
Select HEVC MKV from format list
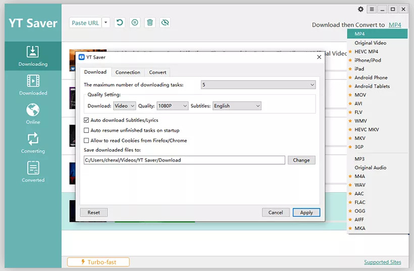pos(366,129)
